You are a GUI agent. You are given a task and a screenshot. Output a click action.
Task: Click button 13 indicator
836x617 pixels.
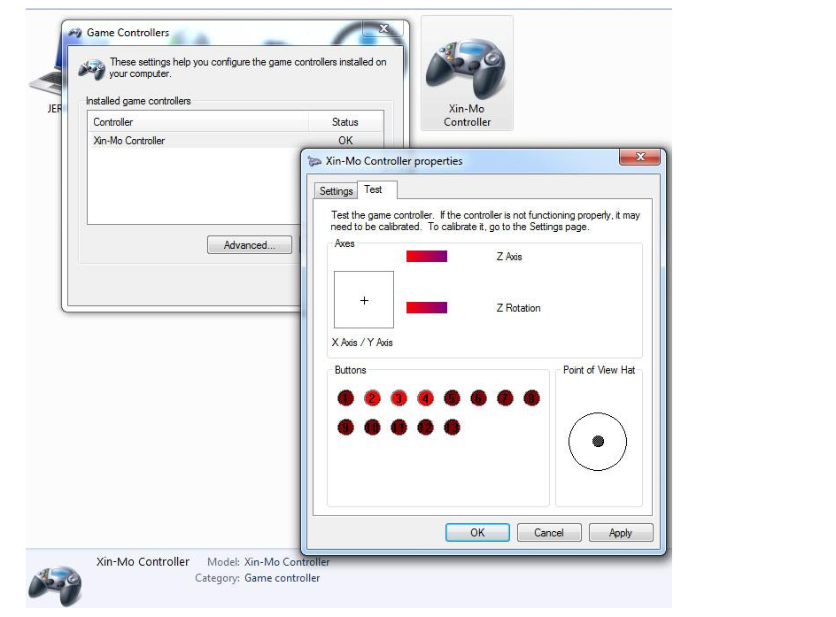point(453,428)
